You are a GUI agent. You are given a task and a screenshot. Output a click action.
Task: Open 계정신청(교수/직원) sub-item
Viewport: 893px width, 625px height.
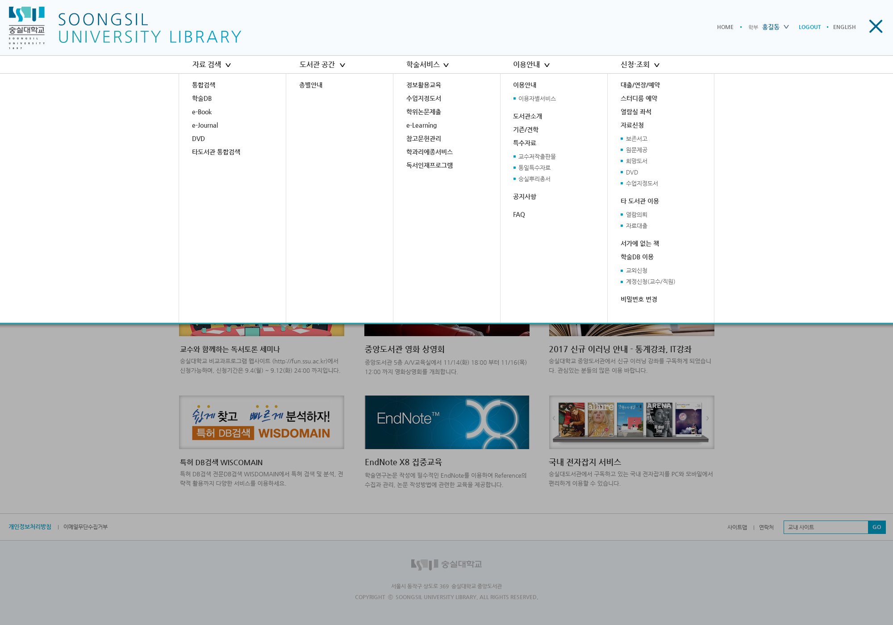click(650, 282)
